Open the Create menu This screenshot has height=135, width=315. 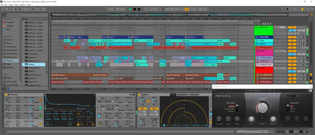coord(11,5)
